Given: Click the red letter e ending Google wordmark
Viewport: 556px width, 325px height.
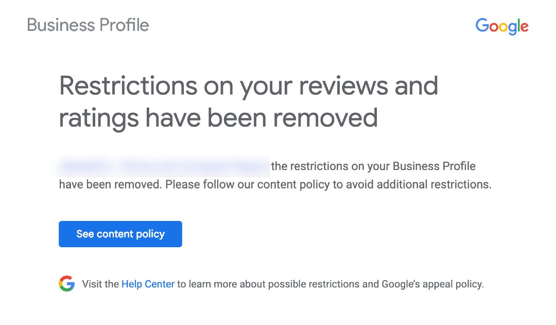Looking at the screenshot, I should click(x=524, y=27).
